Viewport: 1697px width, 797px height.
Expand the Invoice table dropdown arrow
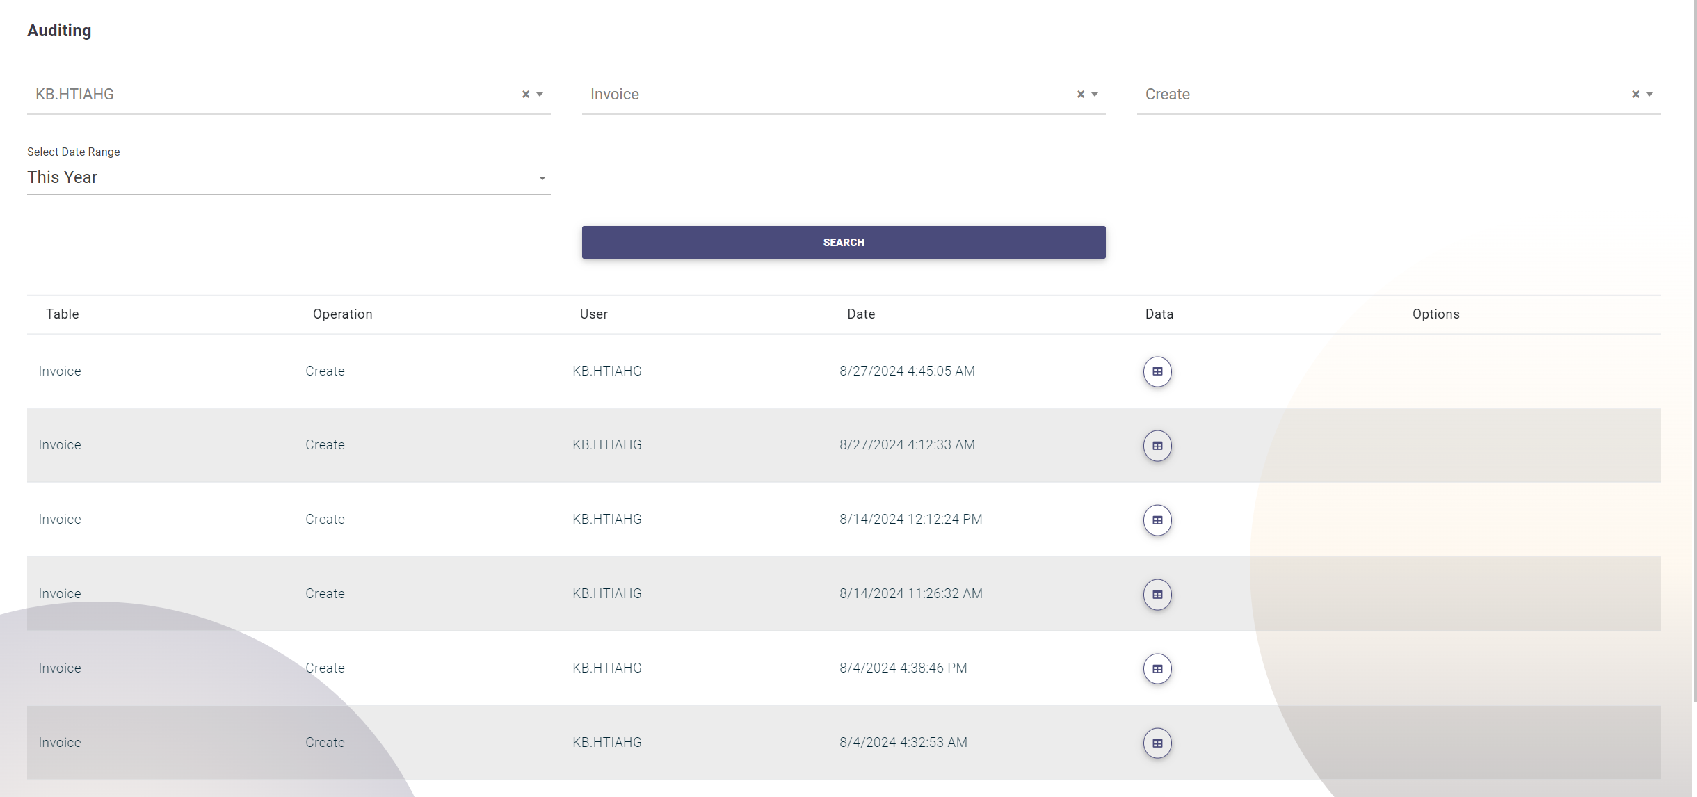(x=1095, y=95)
